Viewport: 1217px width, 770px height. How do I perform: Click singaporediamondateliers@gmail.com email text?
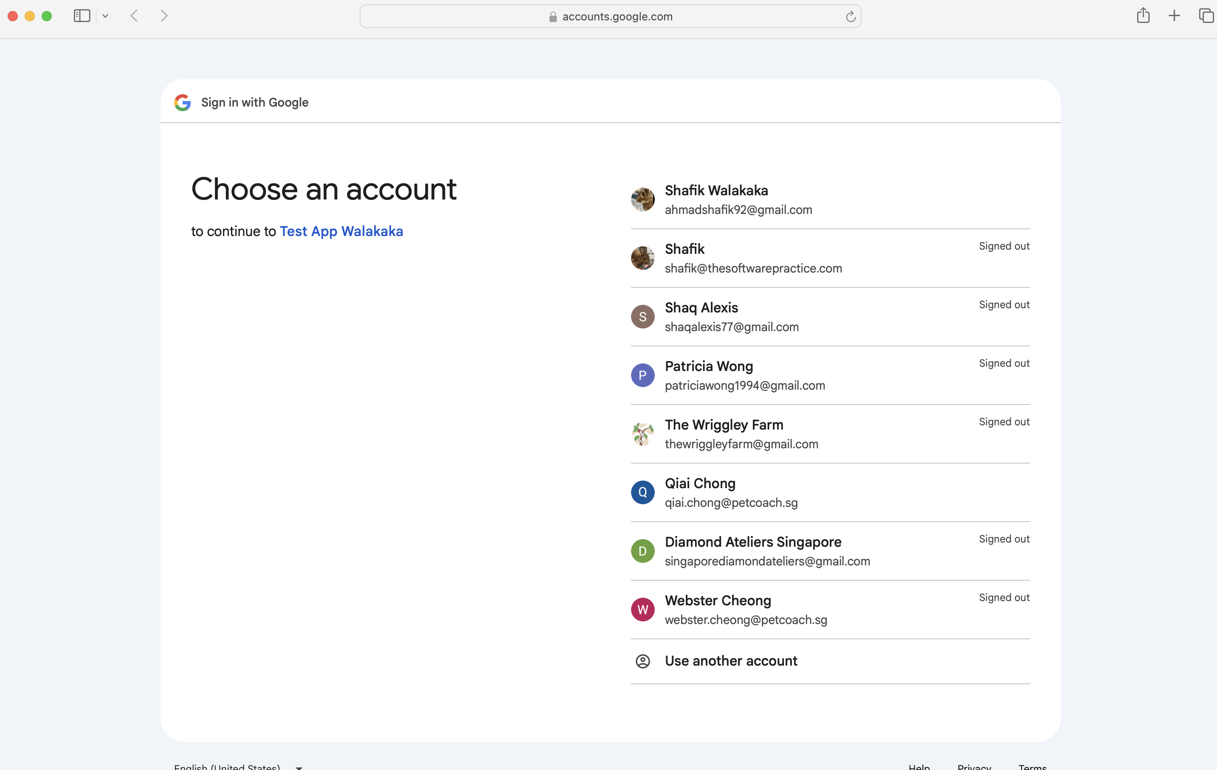tap(767, 561)
